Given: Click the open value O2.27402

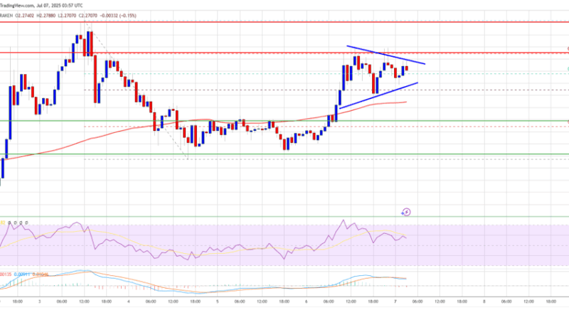Looking at the screenshot, I should point(25,16).
